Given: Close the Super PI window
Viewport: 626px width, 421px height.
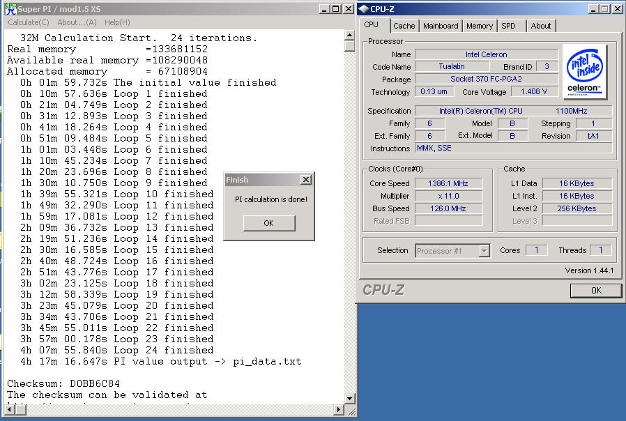Looking at the screenshot, I should point(349,9).
